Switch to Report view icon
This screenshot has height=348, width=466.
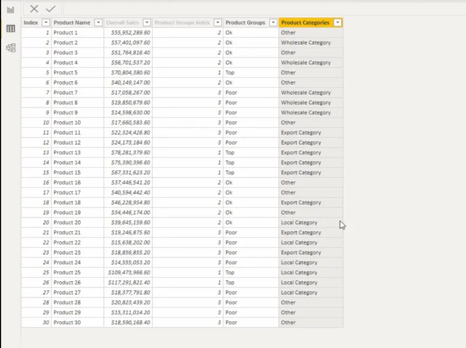click(10, 10)
